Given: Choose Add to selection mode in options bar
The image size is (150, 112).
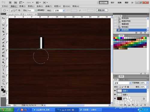Looking at the screenshot, I should (x=14, y=10).
